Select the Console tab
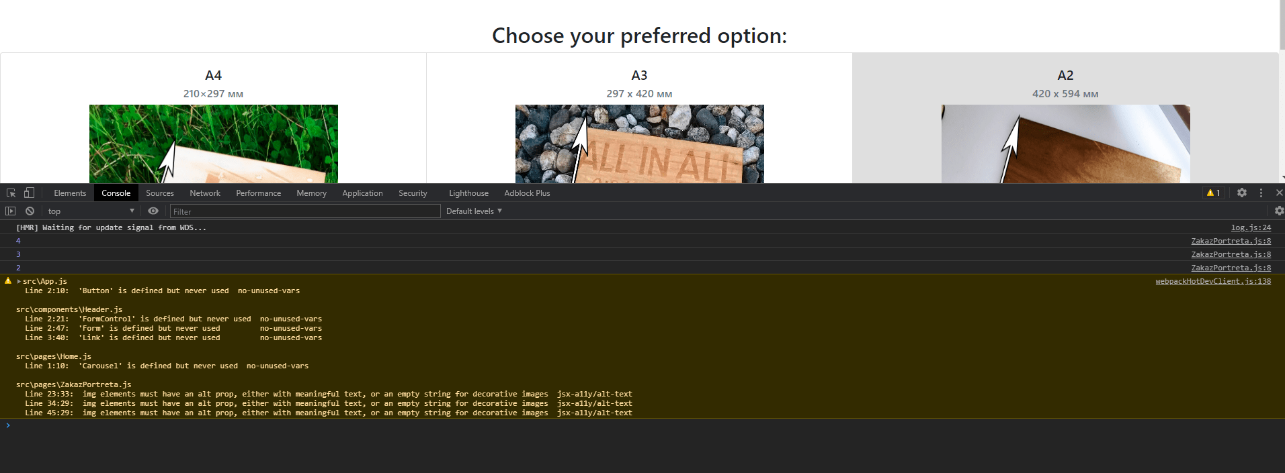1285x473 pixels. pyautogui.click(x=116, y=193)
